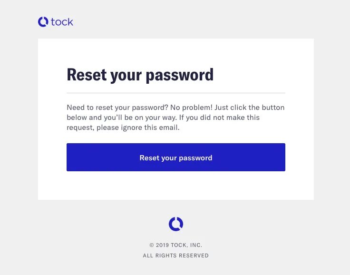The image size is (350, 275).
Task: Click "Just click the button" phrase
Action: pos(250,108)
